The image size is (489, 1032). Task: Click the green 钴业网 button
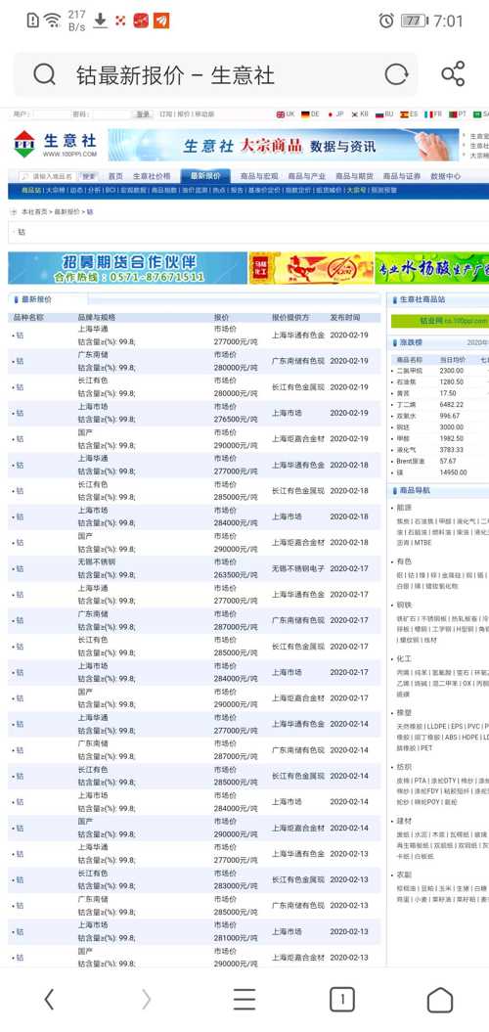click(440, 321)
